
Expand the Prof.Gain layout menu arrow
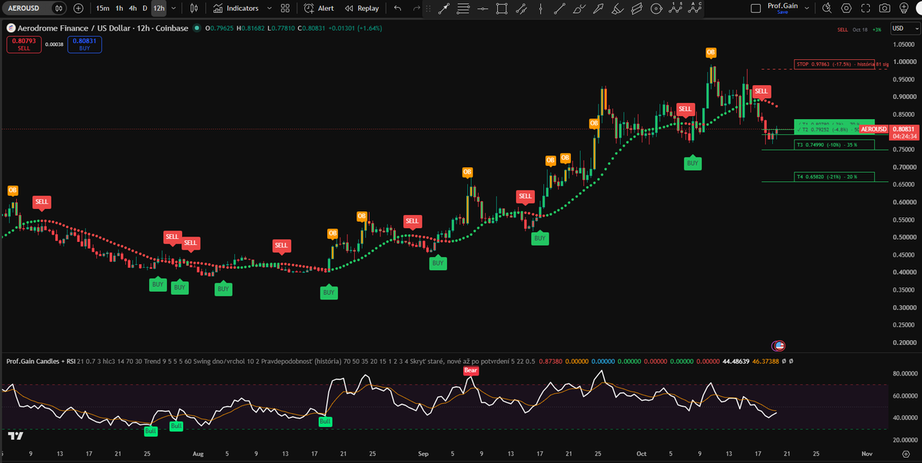807,8
